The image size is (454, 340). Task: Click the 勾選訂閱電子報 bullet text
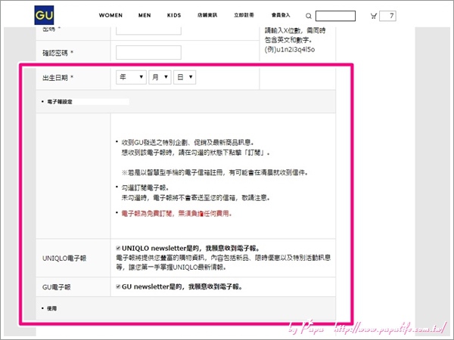145,188
